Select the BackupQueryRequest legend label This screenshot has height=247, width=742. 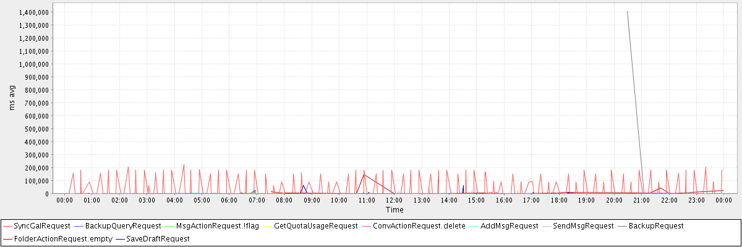coord(122,226)
